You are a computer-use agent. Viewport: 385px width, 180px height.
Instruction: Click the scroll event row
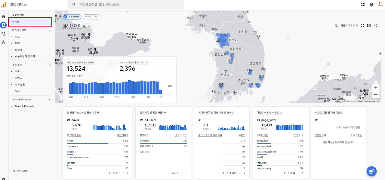pos(280,157)
